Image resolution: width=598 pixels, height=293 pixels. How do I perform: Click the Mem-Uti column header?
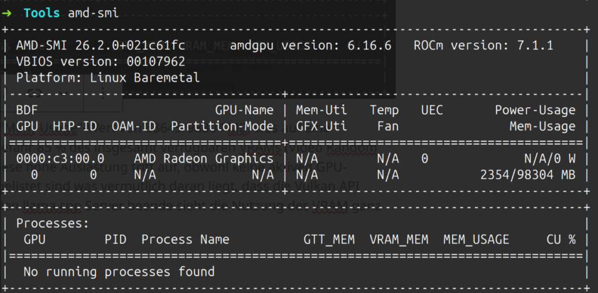point(321,110)
